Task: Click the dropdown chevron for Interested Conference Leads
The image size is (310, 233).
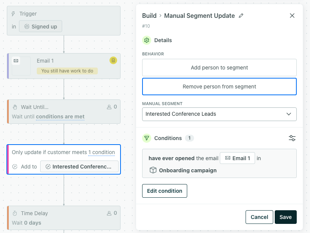Action: (289, 114)
